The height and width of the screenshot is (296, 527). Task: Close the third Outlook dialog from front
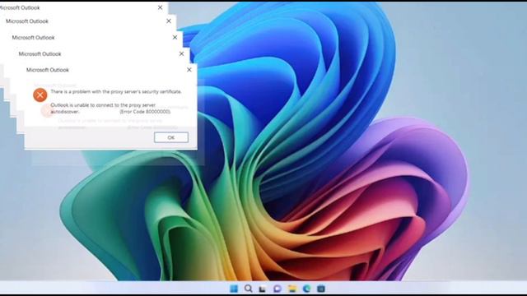tap(175, 37)
